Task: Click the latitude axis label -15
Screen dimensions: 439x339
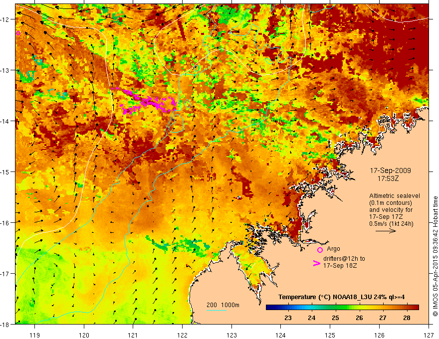Action: pos(5,171)
